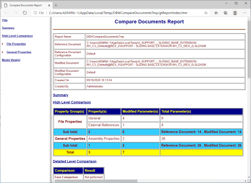This screenshot has width=251, height=183.
Task: Open the Collections icon
Action: (x=226, y=13)
